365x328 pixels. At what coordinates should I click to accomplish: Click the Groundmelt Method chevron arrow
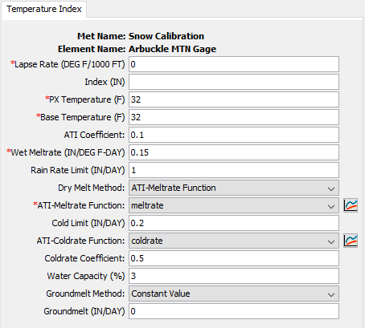(331, 294)
